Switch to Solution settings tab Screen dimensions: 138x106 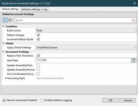click(31, 9)
